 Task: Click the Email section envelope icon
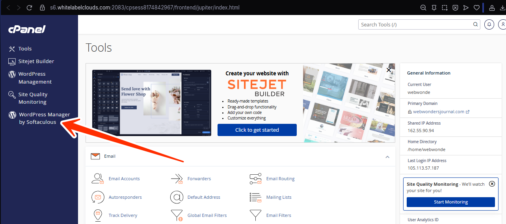pos(95,157)
